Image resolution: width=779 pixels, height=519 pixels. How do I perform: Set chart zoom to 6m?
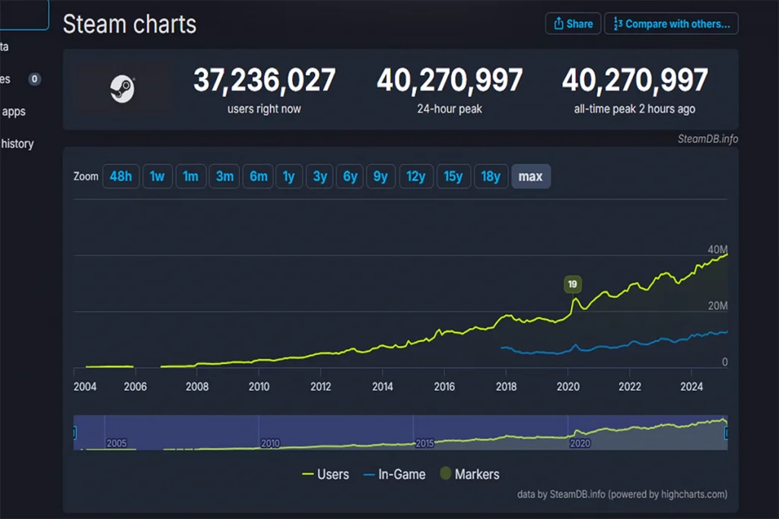point(259,176)
